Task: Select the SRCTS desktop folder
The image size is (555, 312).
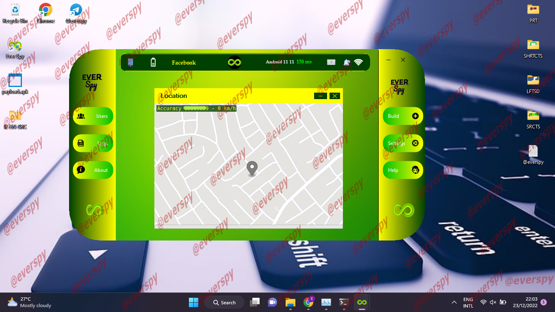Action: (x=533, y=119)
